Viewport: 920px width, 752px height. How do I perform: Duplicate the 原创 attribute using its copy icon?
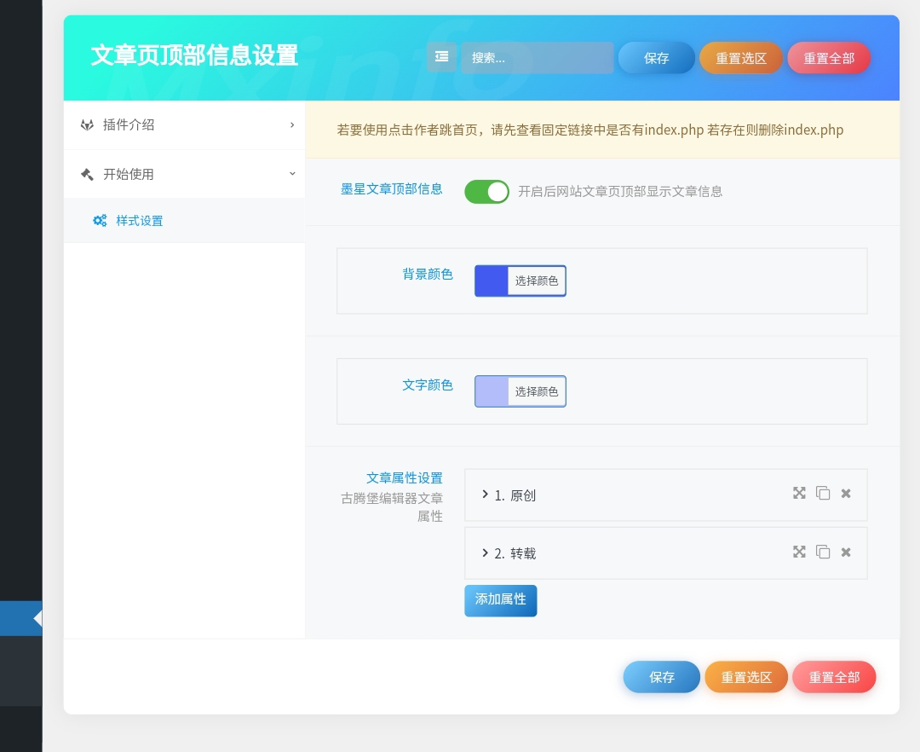coord(823,493)
